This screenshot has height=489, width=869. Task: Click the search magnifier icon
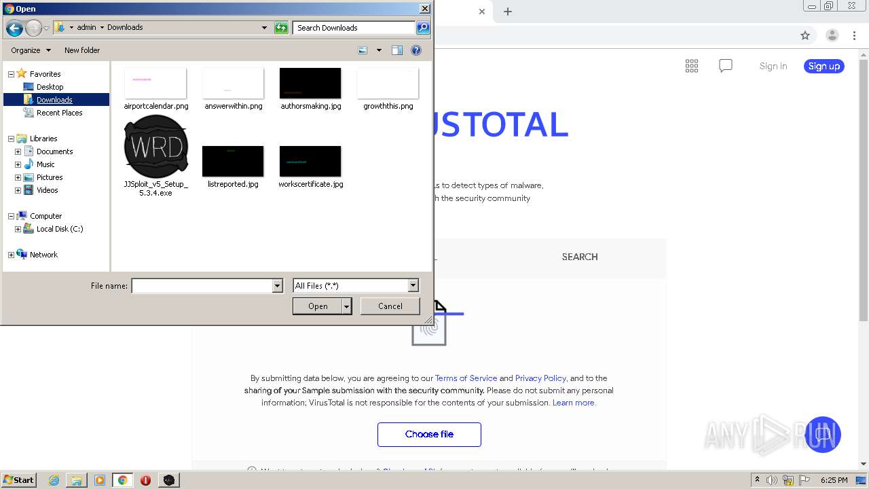[x=423, y=28]
